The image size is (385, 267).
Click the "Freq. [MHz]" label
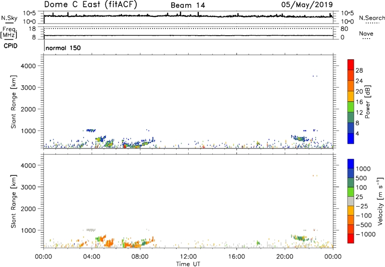9,32
